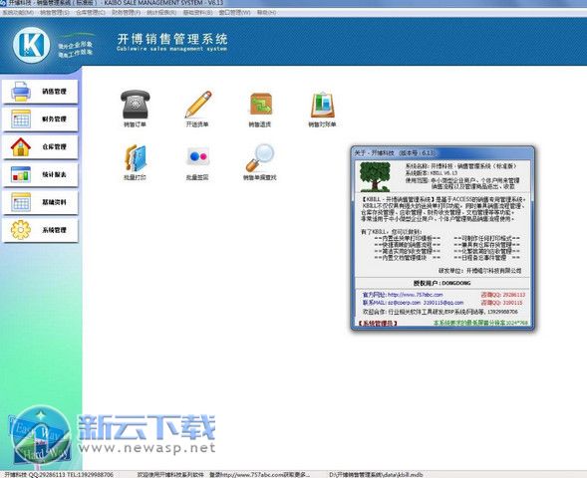Select 基础资料 in the left sidebar

click(40, 202)
